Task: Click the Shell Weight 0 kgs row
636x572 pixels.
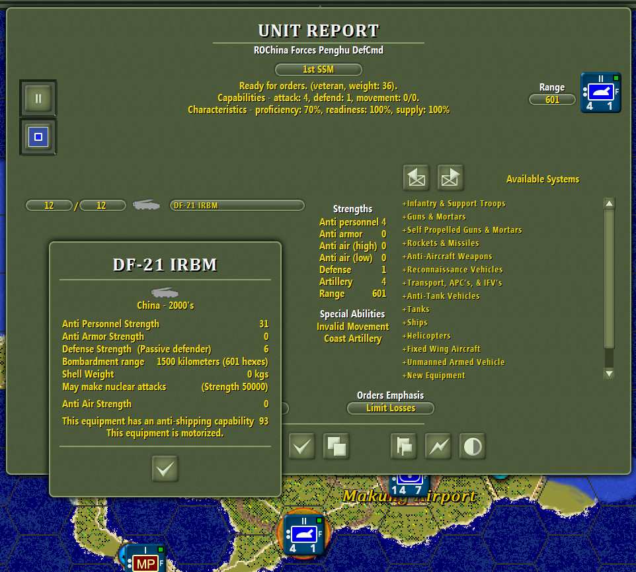Action: (165, 374)
